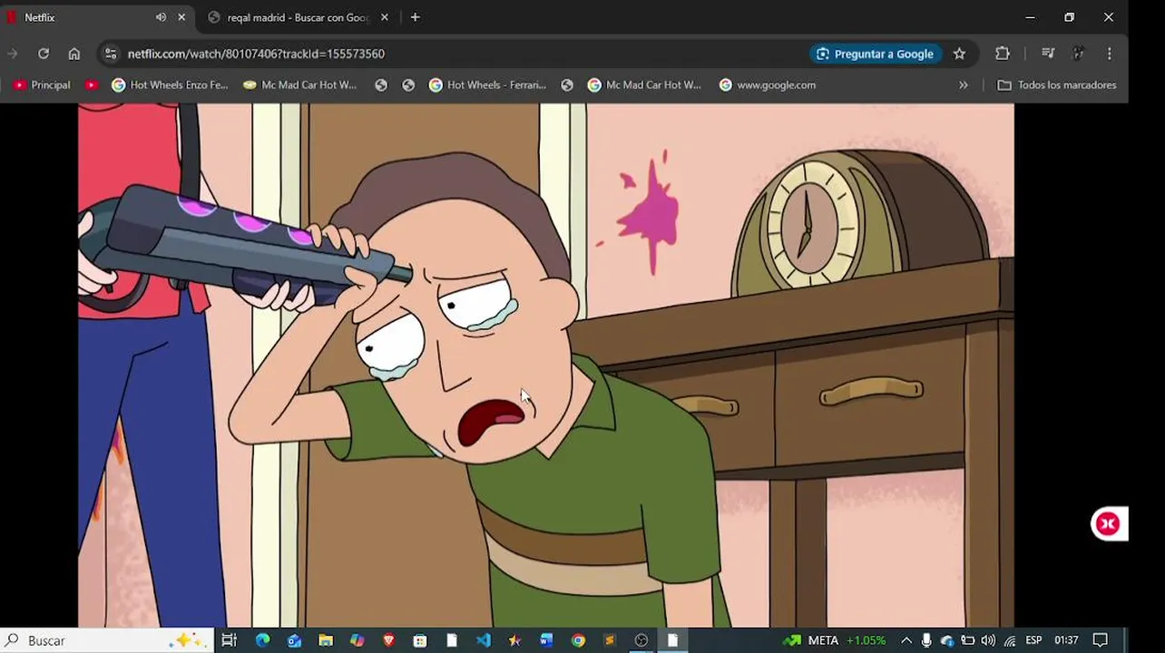This screenshot has height=653, width=1165.
Task: Open Google Chrome taskbar icon
Action: 578,640
